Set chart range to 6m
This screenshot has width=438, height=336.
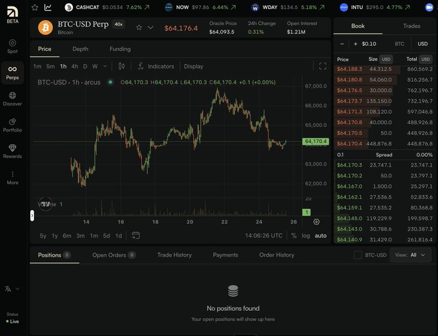pos(67,235)
